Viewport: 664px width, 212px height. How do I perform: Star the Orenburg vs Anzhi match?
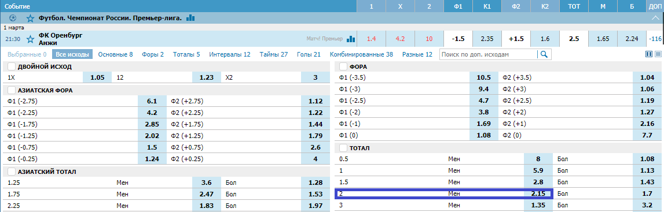[30, 39]
